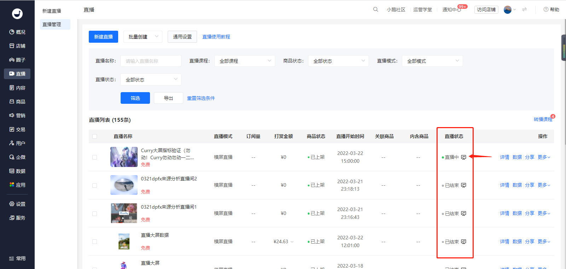
Task: Open the 商品 goods section
Action: (x=17, y=102)
